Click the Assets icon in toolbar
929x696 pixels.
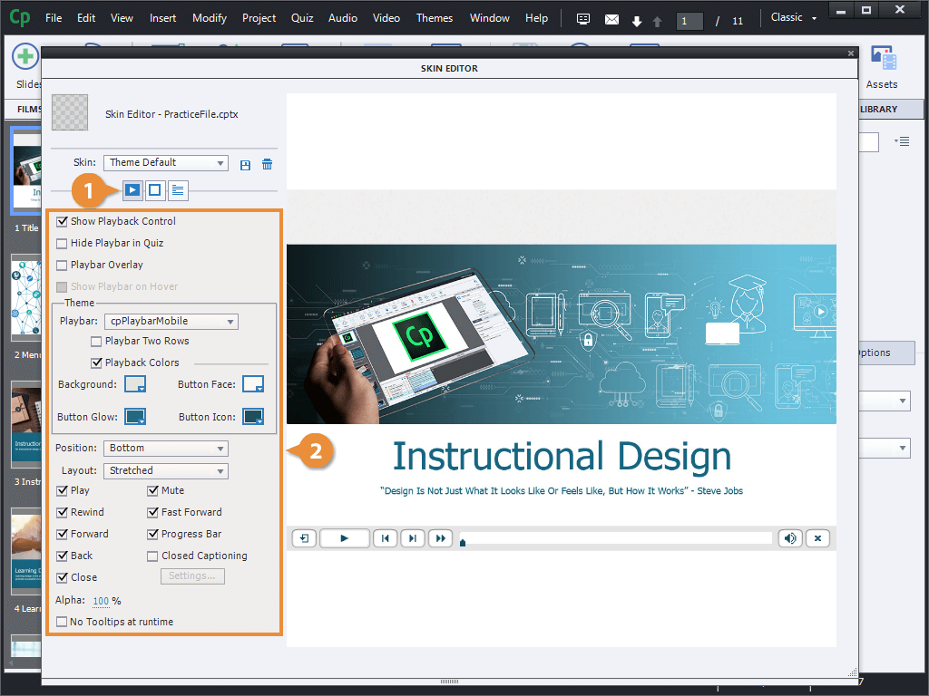(x=882, y=68)
